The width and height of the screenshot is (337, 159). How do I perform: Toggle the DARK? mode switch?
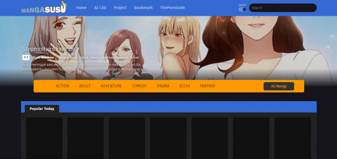pyautogui.click(x=242, y=10)
